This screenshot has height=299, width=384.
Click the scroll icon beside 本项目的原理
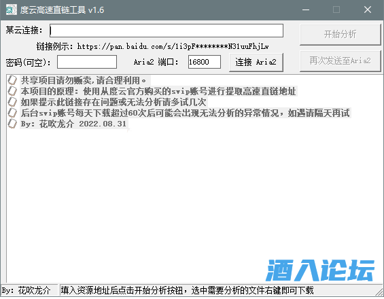(x=12, y=91)
